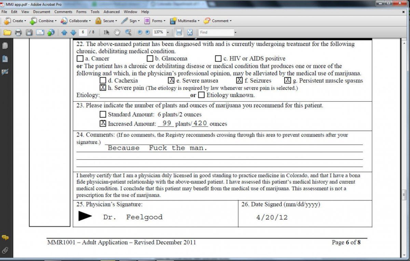This screenshot has height=261, width=410.
Task: Enable scrolling page fit-width mode icon
Action: pos(179,32)
